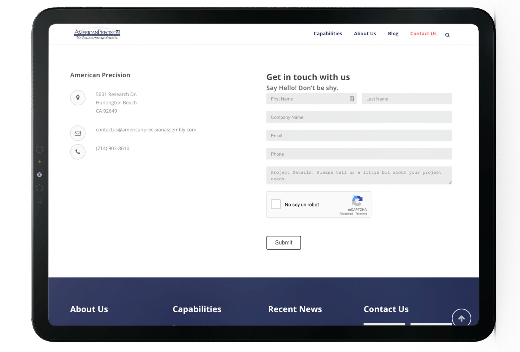Viewport: 520px width, 352px height.
Task: Click inside the Project Details text area
Action: tap(359, 175)
